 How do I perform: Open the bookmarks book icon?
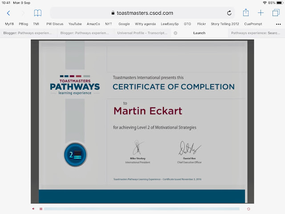coord(37,13)
